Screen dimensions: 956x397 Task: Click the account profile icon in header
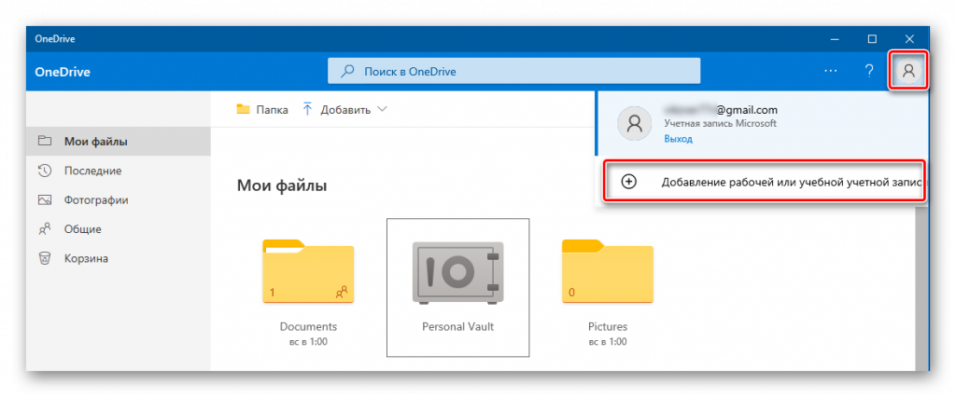908,71
